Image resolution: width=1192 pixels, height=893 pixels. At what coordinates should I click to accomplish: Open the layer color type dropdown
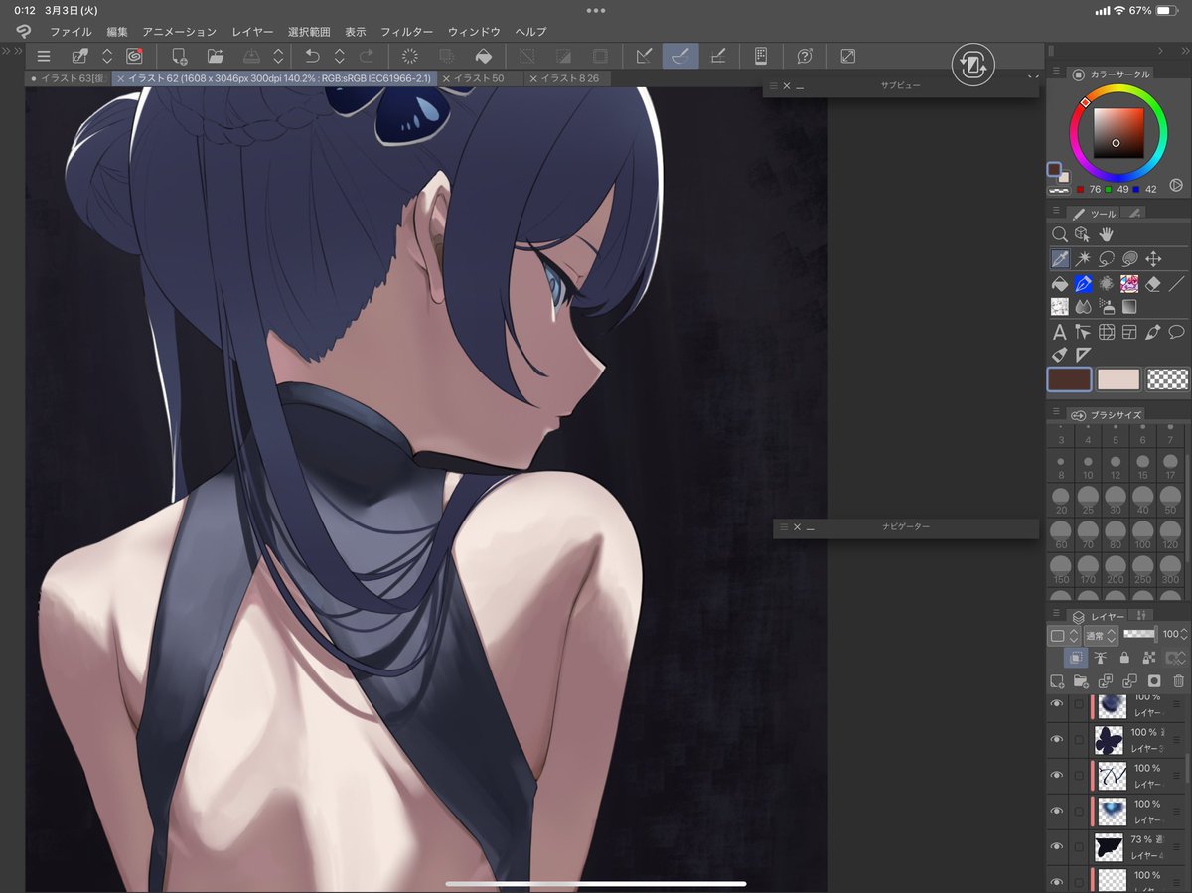click(1064, 635)
